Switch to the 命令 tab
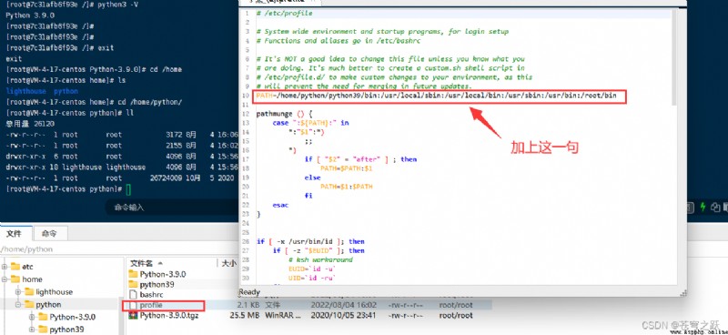 pos(49,233)
